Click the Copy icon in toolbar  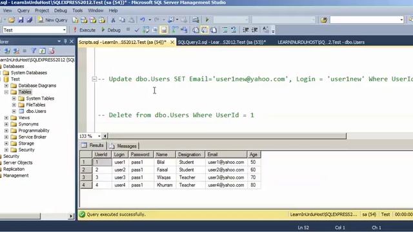(122, 20)
